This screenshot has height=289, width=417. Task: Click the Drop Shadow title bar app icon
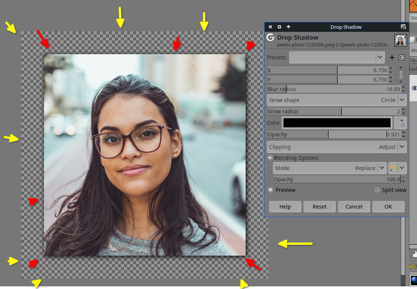[x=403, y=27]
